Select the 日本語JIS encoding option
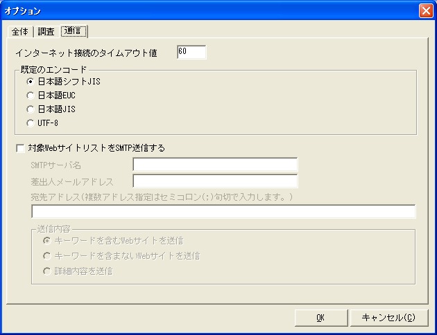This screenshot has width=437, height=335. pyautogui.click(x=31, y=109)
